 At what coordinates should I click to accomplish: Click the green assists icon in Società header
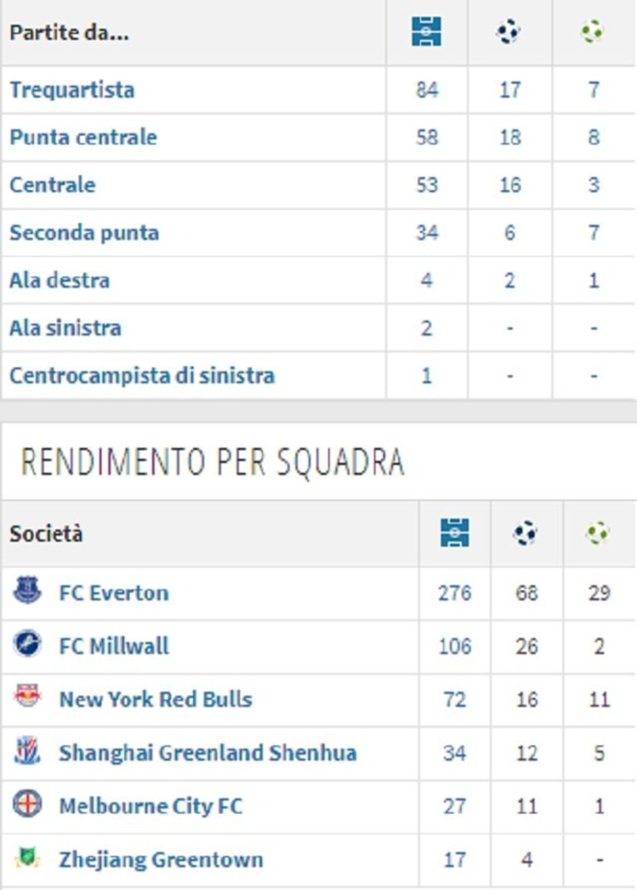tap(598, 533)
